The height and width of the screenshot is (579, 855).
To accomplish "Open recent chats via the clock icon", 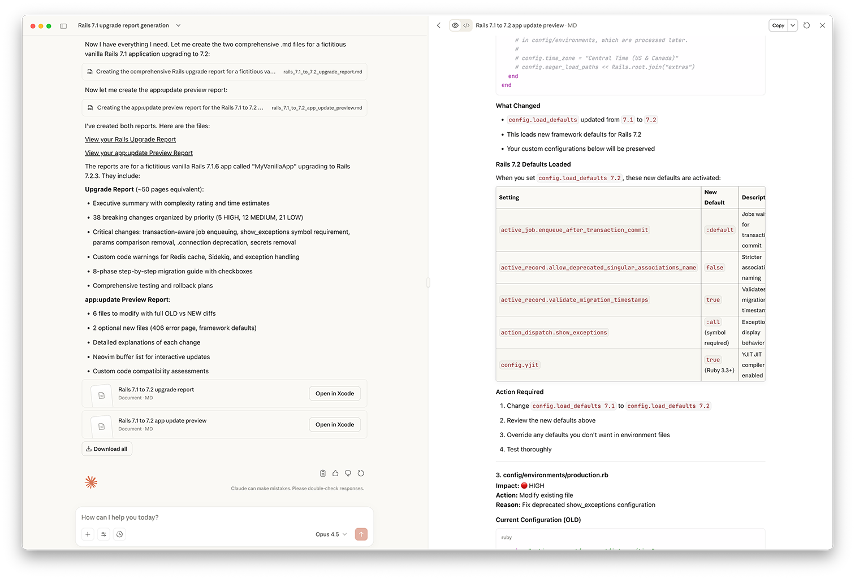I will [x=119, y=534].
